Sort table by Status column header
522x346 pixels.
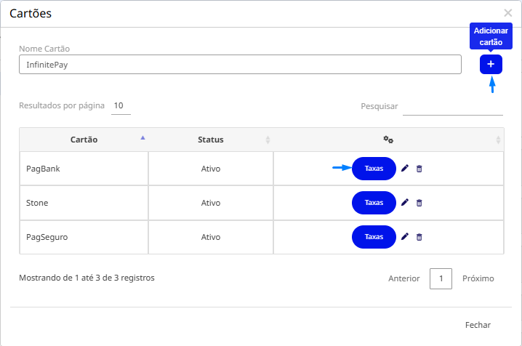pos(211,140)
